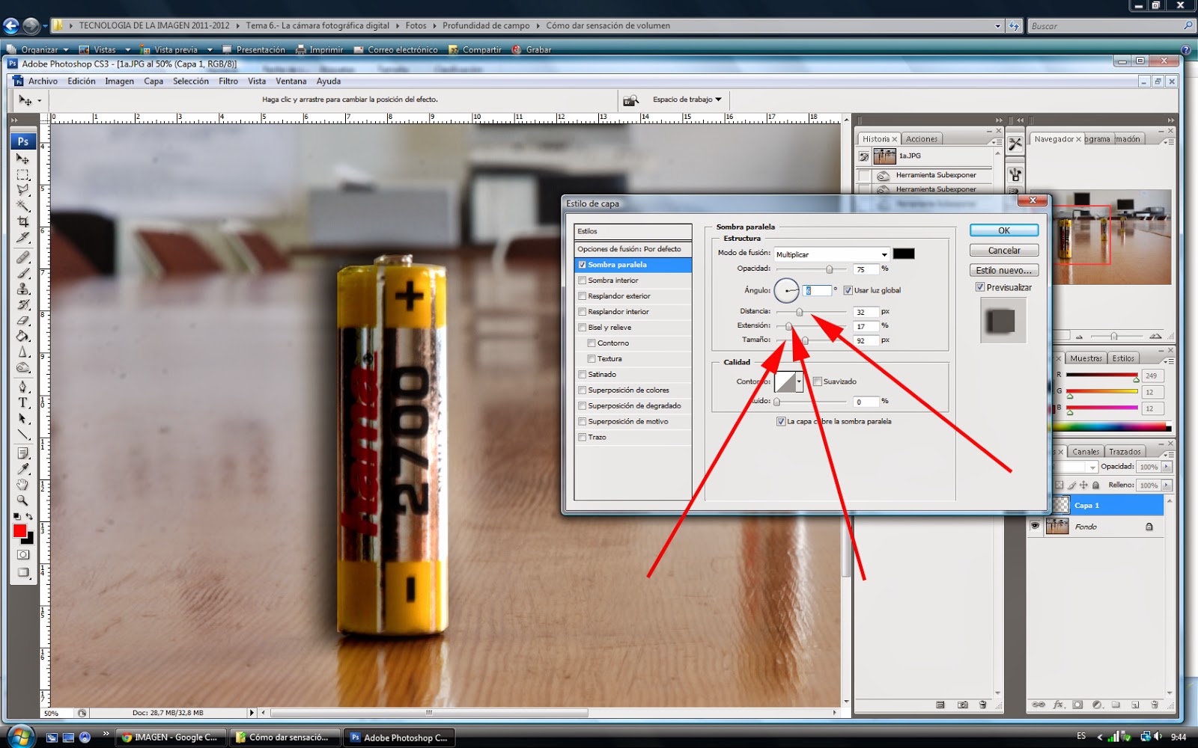
Task: Click the black shadow color swatch
Action: click(904, 254)
